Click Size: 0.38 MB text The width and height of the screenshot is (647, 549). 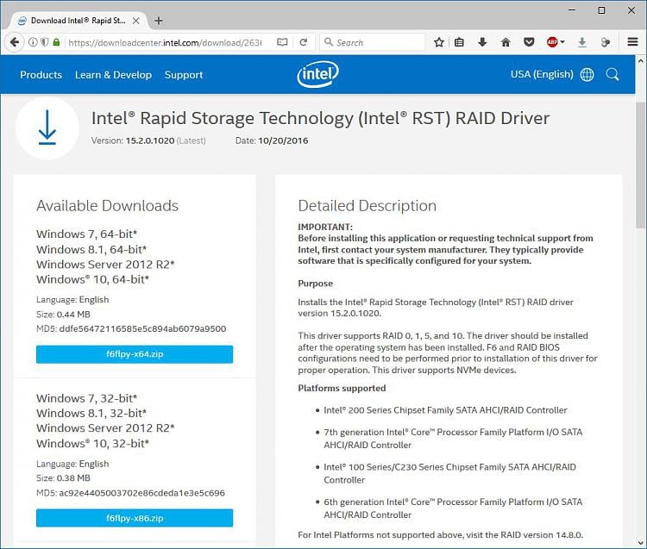click(63, 478)
